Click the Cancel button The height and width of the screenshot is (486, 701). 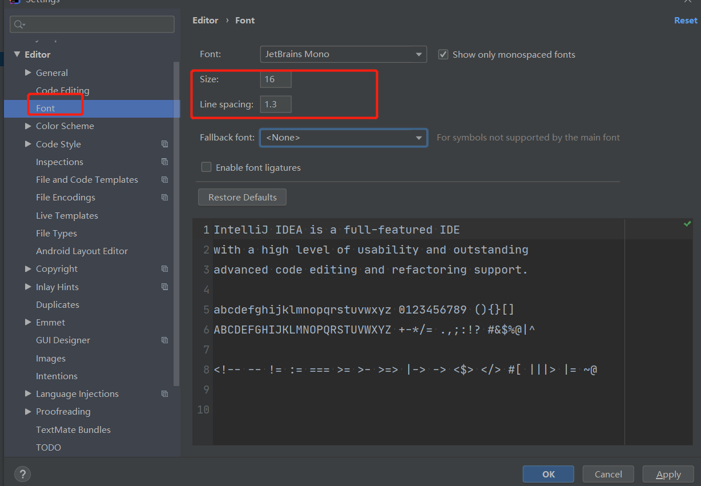click(609, 474)
